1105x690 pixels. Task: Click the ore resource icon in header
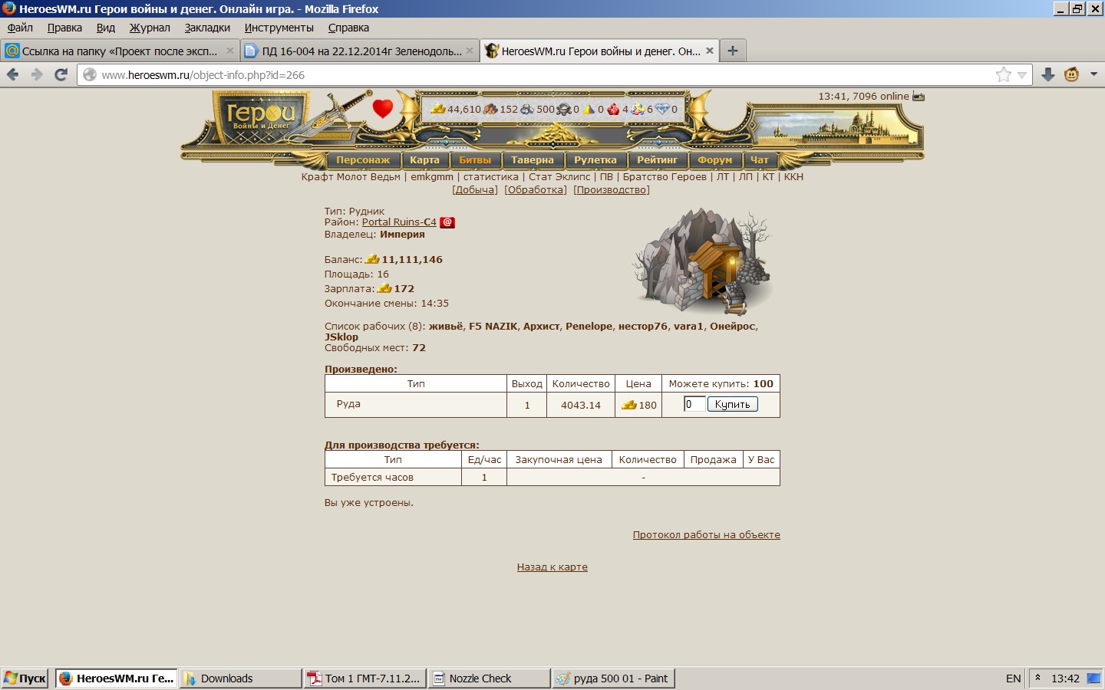(527, 109)
